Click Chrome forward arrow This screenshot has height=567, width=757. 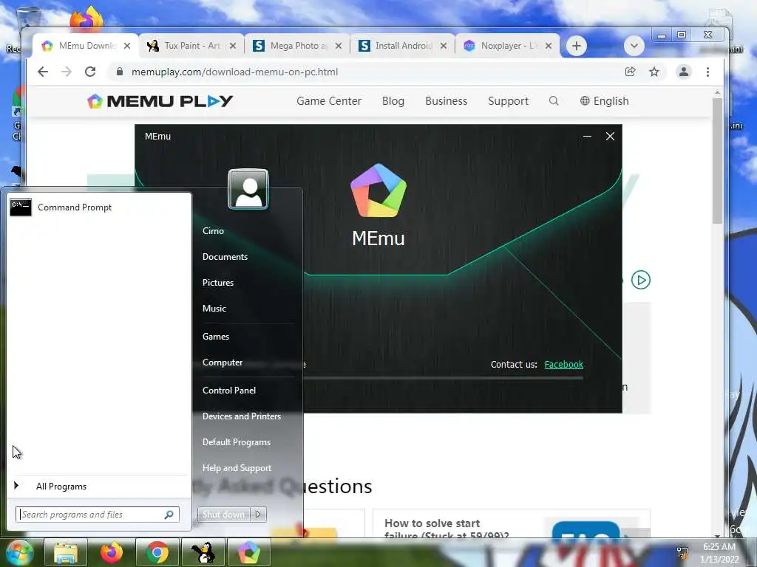(x=67, y=72)
